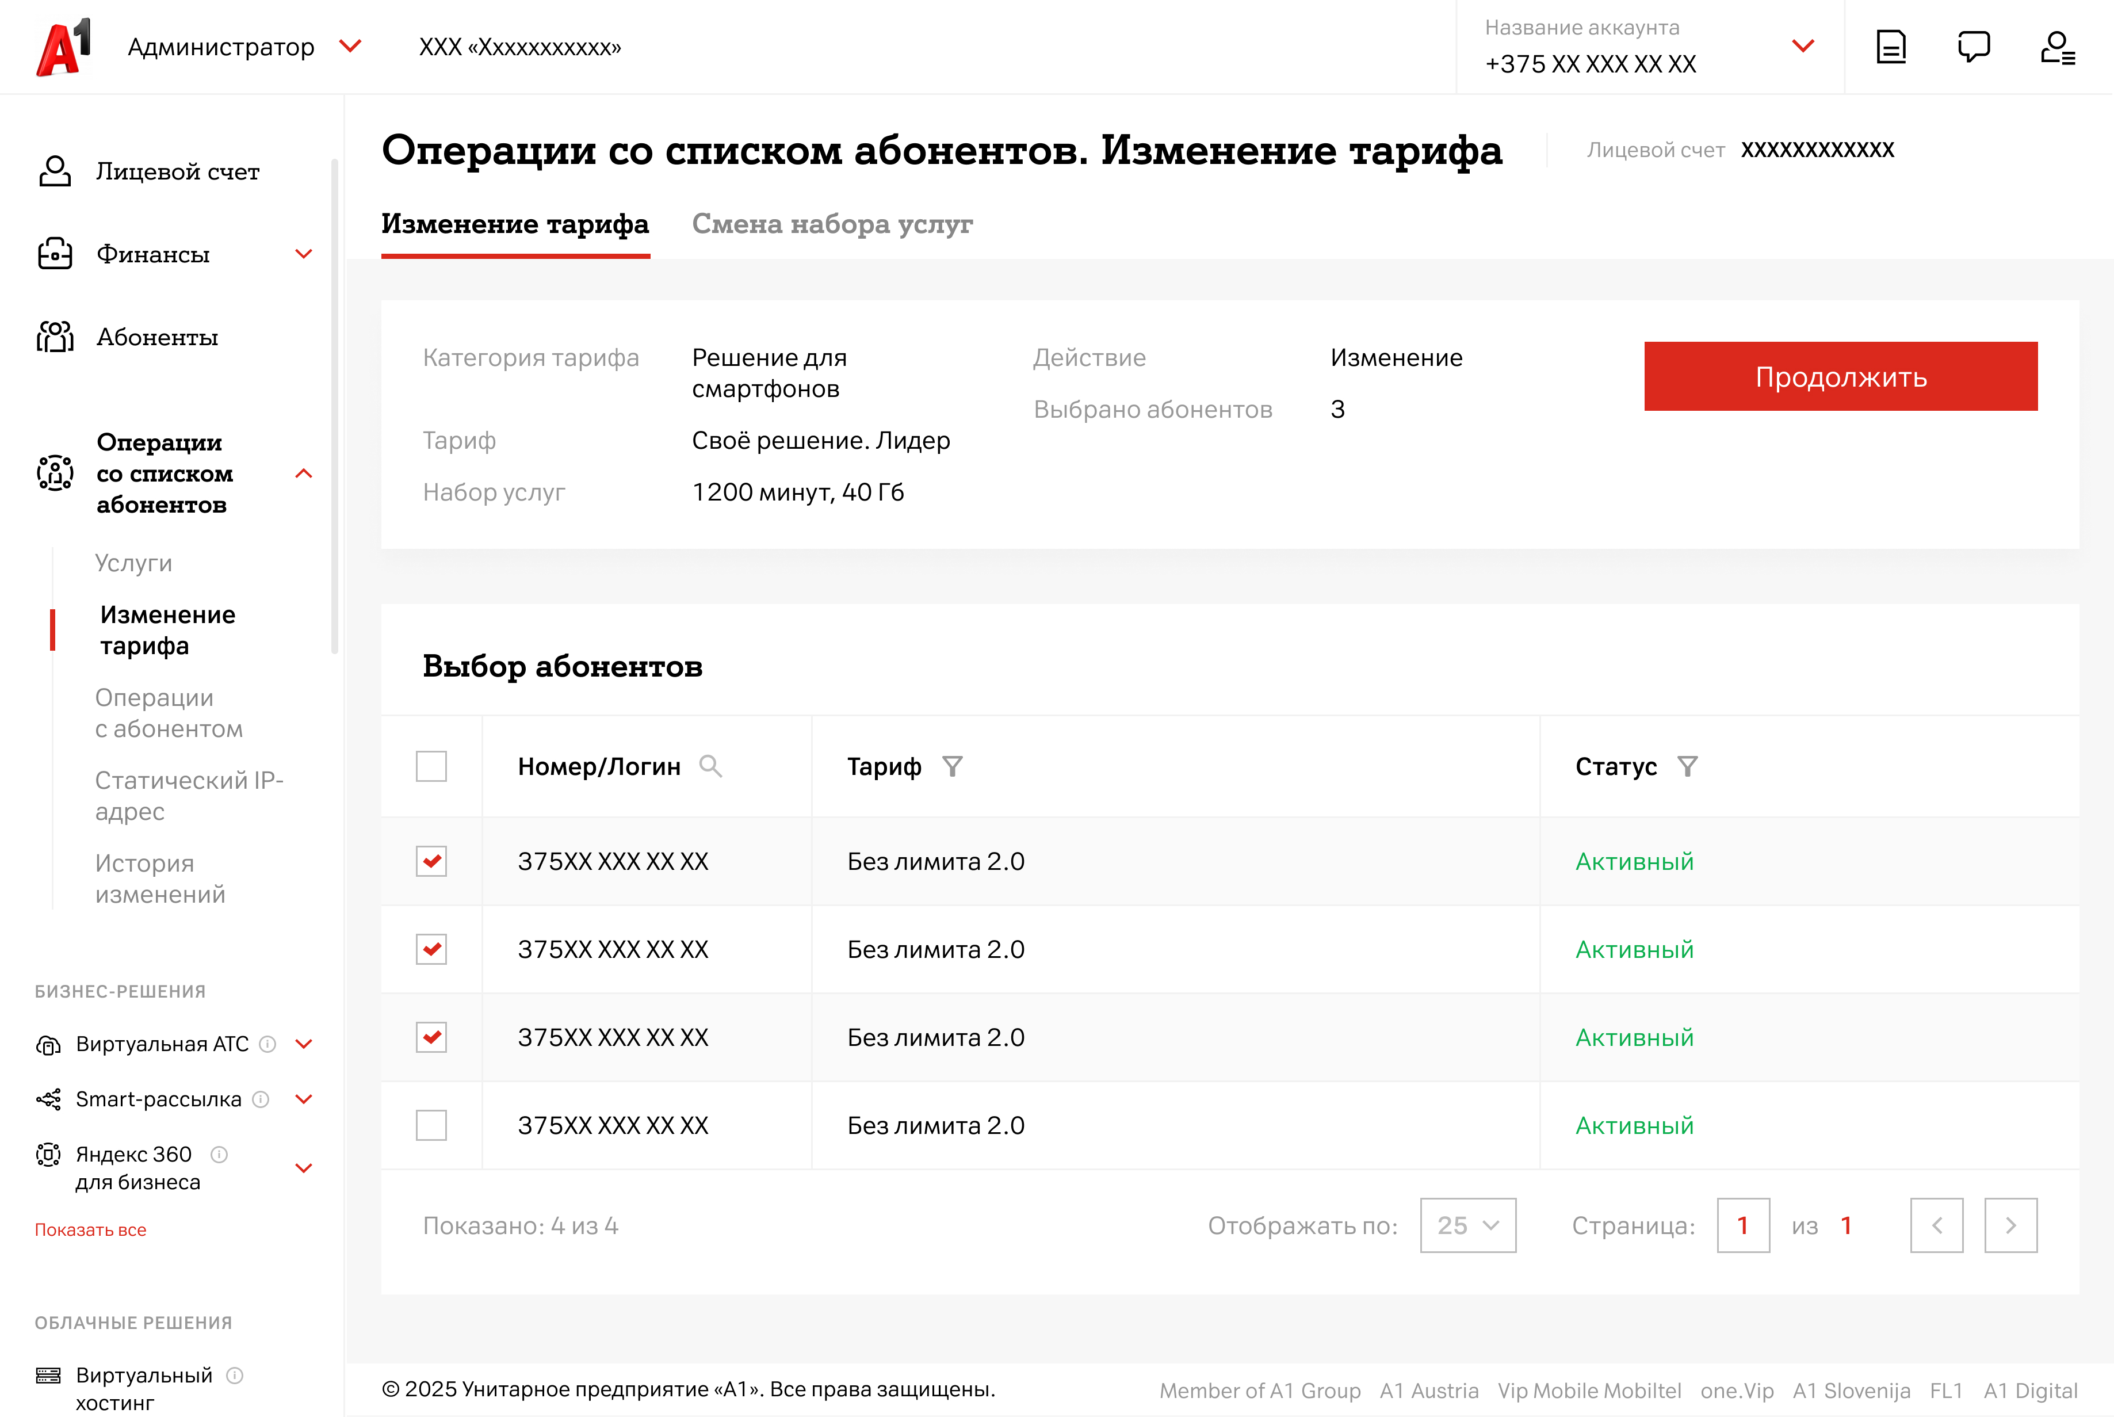Viewport: 2114px width, 1417px height.
Task: Uncheck the first subscriber row checkbox
Action: click(x=431, y=861)
